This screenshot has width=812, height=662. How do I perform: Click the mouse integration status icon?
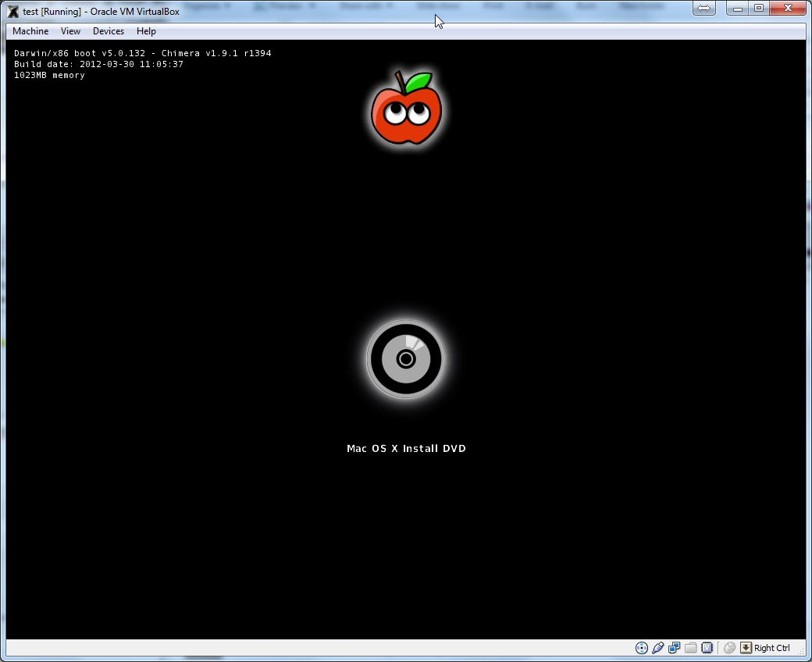[x=730, y=647]
